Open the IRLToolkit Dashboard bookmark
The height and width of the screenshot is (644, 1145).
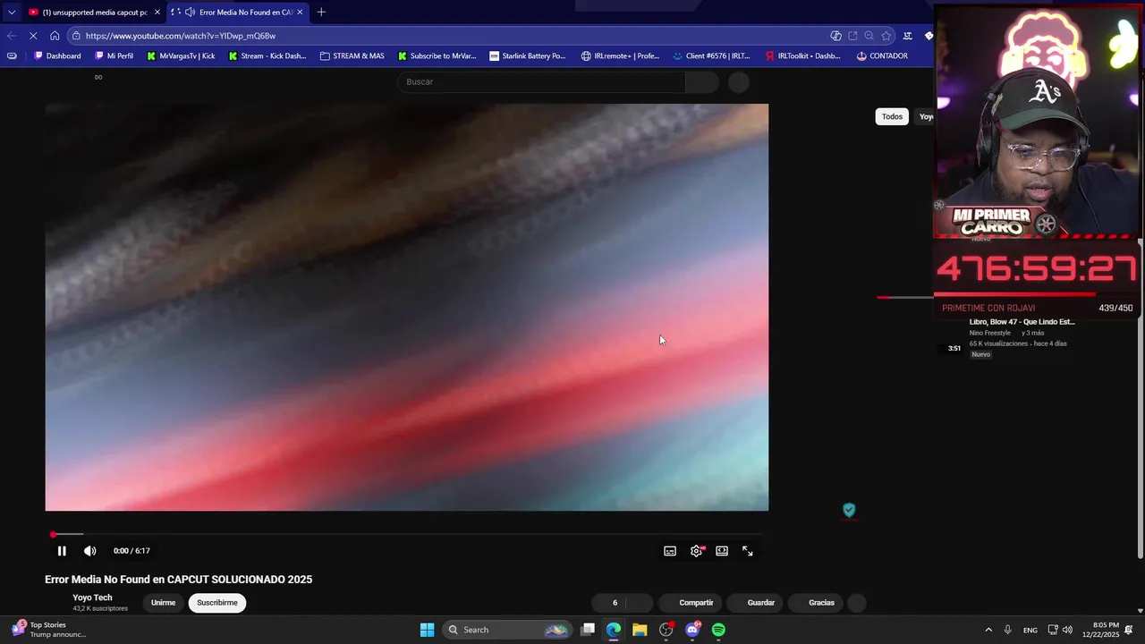(802, 55)
